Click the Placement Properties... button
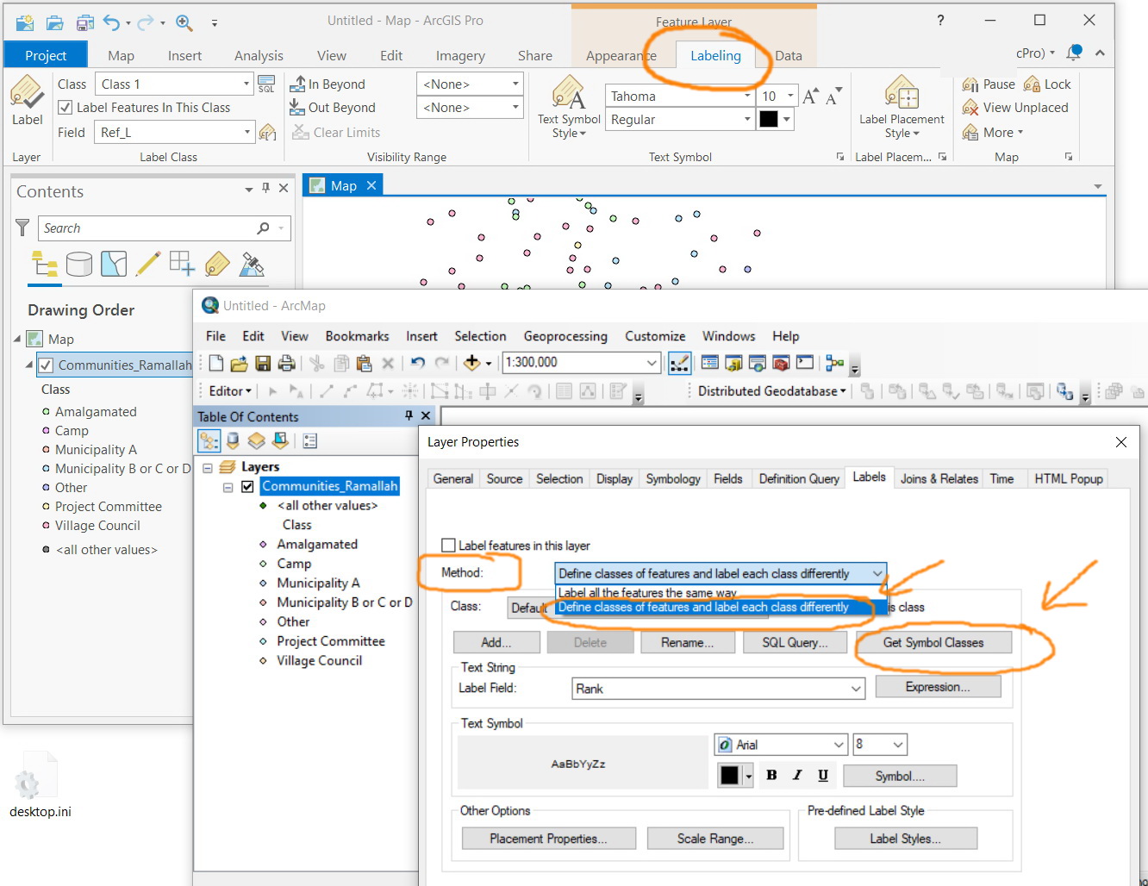1148x886 pixels. 548,839
